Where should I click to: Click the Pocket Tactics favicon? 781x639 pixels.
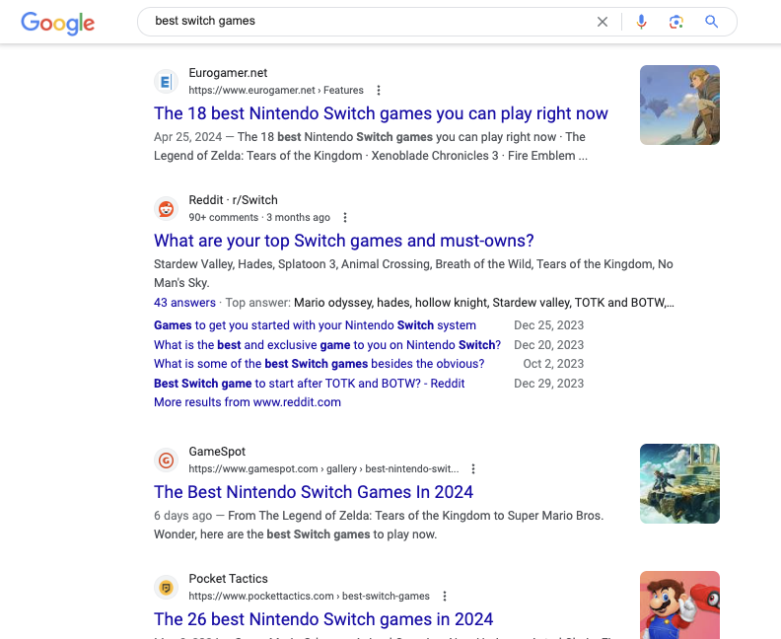166,587
